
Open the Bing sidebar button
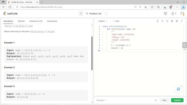183,7
